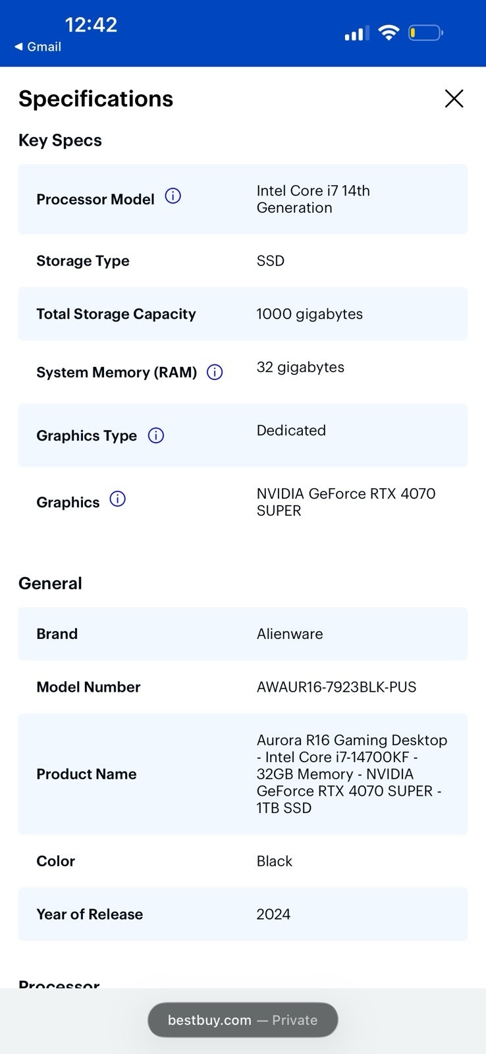Tap the NVIDIA GeForce RTX 4070 SUPER text
Viewport: 486px width, 1054px height.
coord(346,502)
